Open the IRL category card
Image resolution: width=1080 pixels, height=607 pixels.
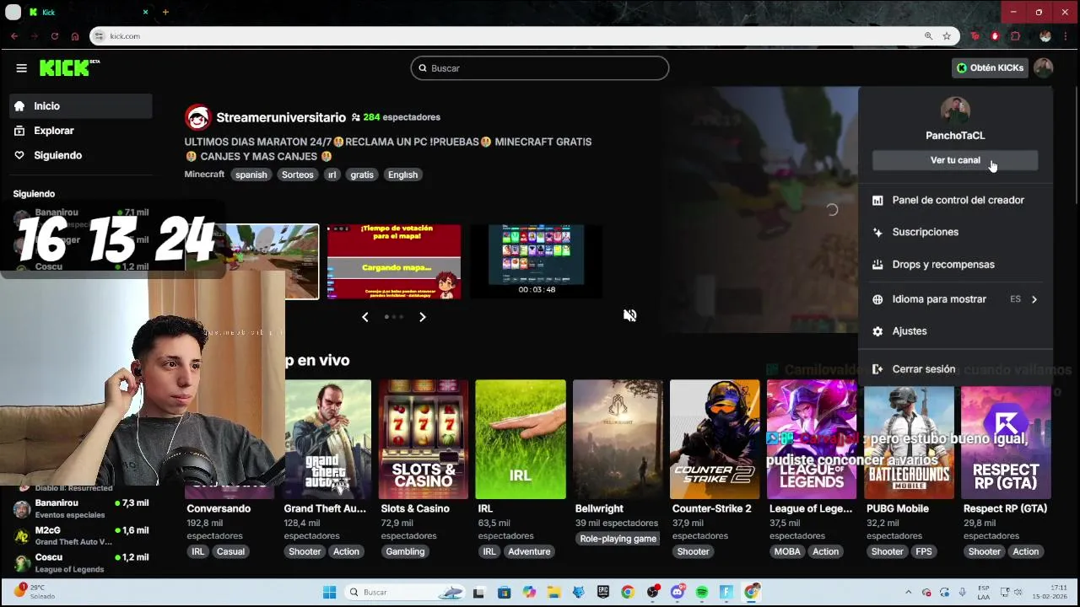coord(521,439)
